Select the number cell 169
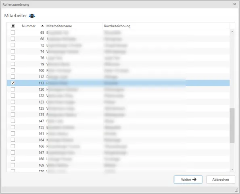This screenshot has height=194, width=240. (41, 165)
